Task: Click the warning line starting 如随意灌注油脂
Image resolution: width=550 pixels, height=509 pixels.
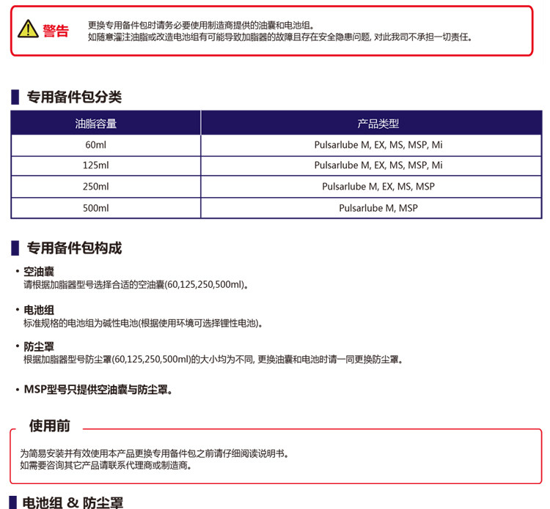Action: pyautogui.click(x=280, y=37)
